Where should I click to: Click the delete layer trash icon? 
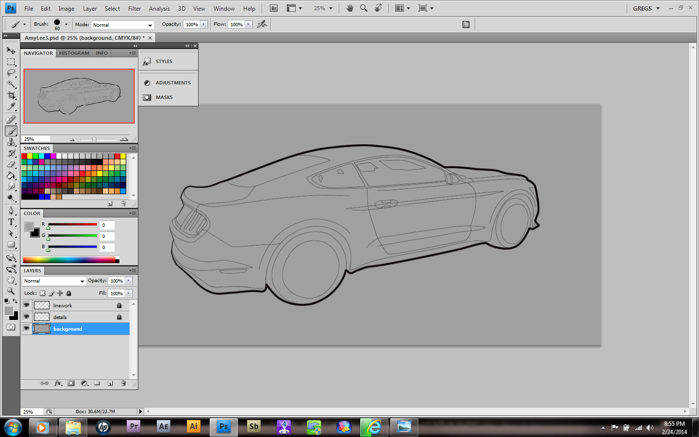pyautogui.click(x=123, y=383)
